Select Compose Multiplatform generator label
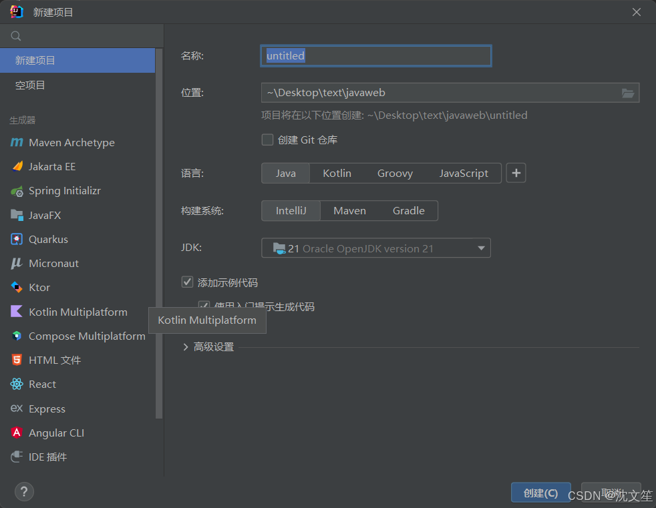 [87, 336]
